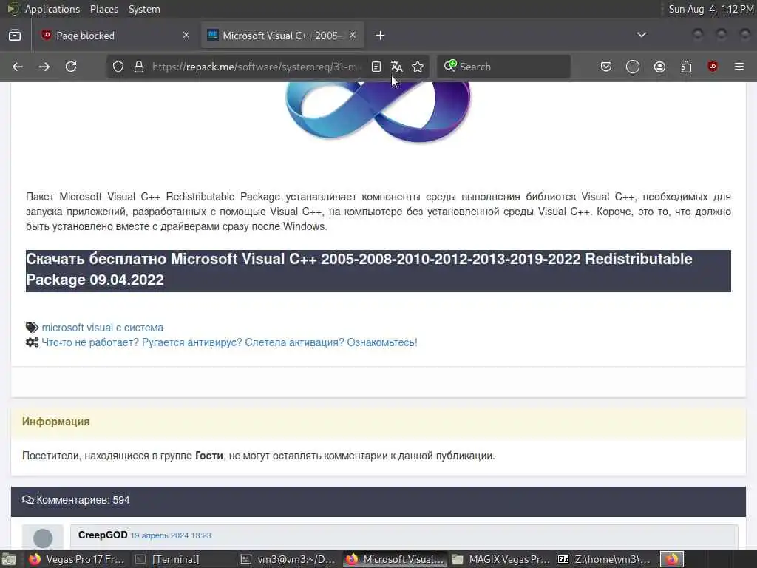This screenshot has height=568, width=757.
Task: Toggle reader view icon in address bar
Action: 376,67
